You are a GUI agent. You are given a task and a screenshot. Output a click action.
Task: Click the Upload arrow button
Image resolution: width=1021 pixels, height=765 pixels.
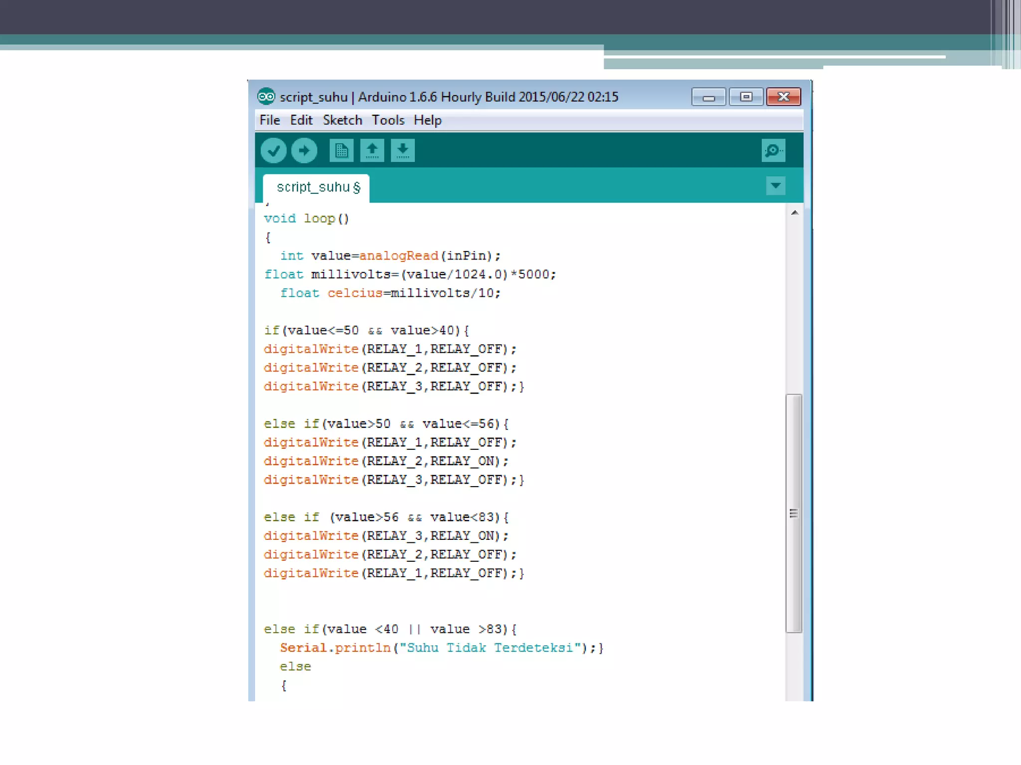coord(304,150)
